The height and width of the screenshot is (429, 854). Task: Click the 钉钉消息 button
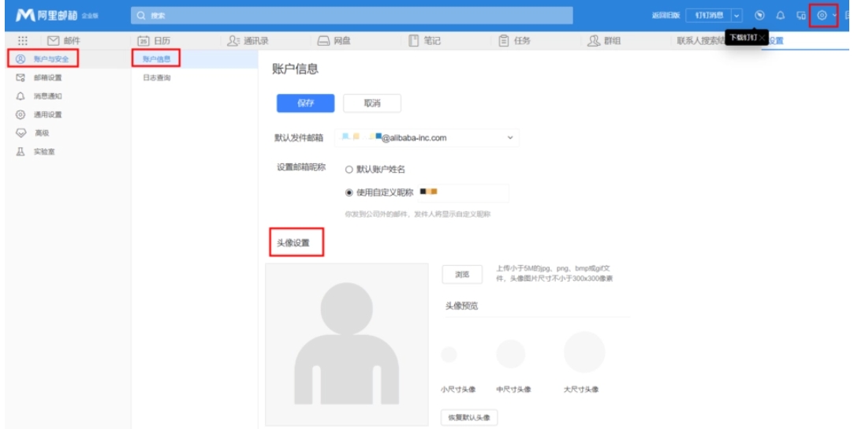[709, 15]
